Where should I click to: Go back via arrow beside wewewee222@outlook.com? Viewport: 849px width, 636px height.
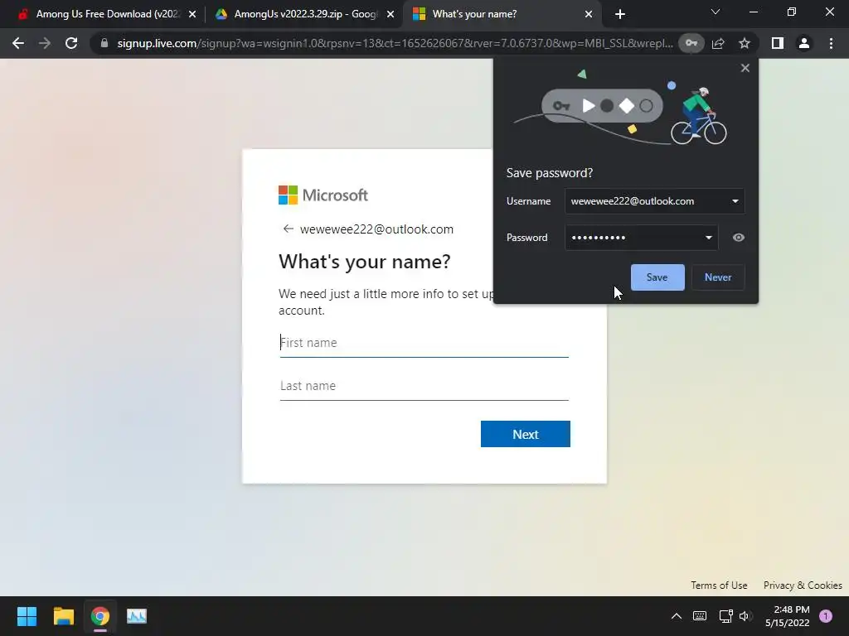coord(288,229)
